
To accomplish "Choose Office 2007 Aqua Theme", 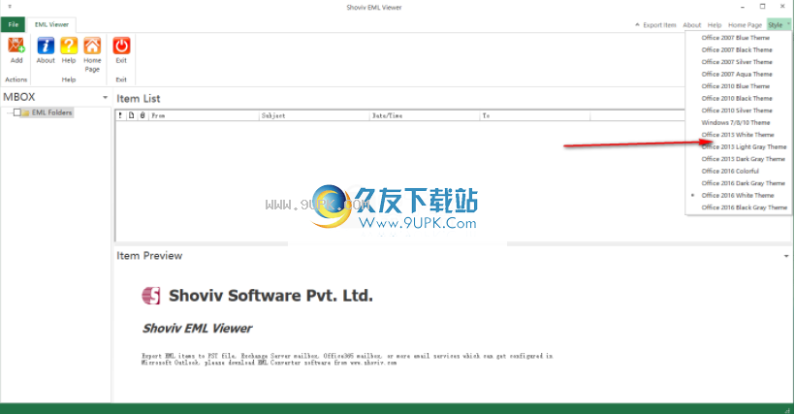I will coord(738,75).
